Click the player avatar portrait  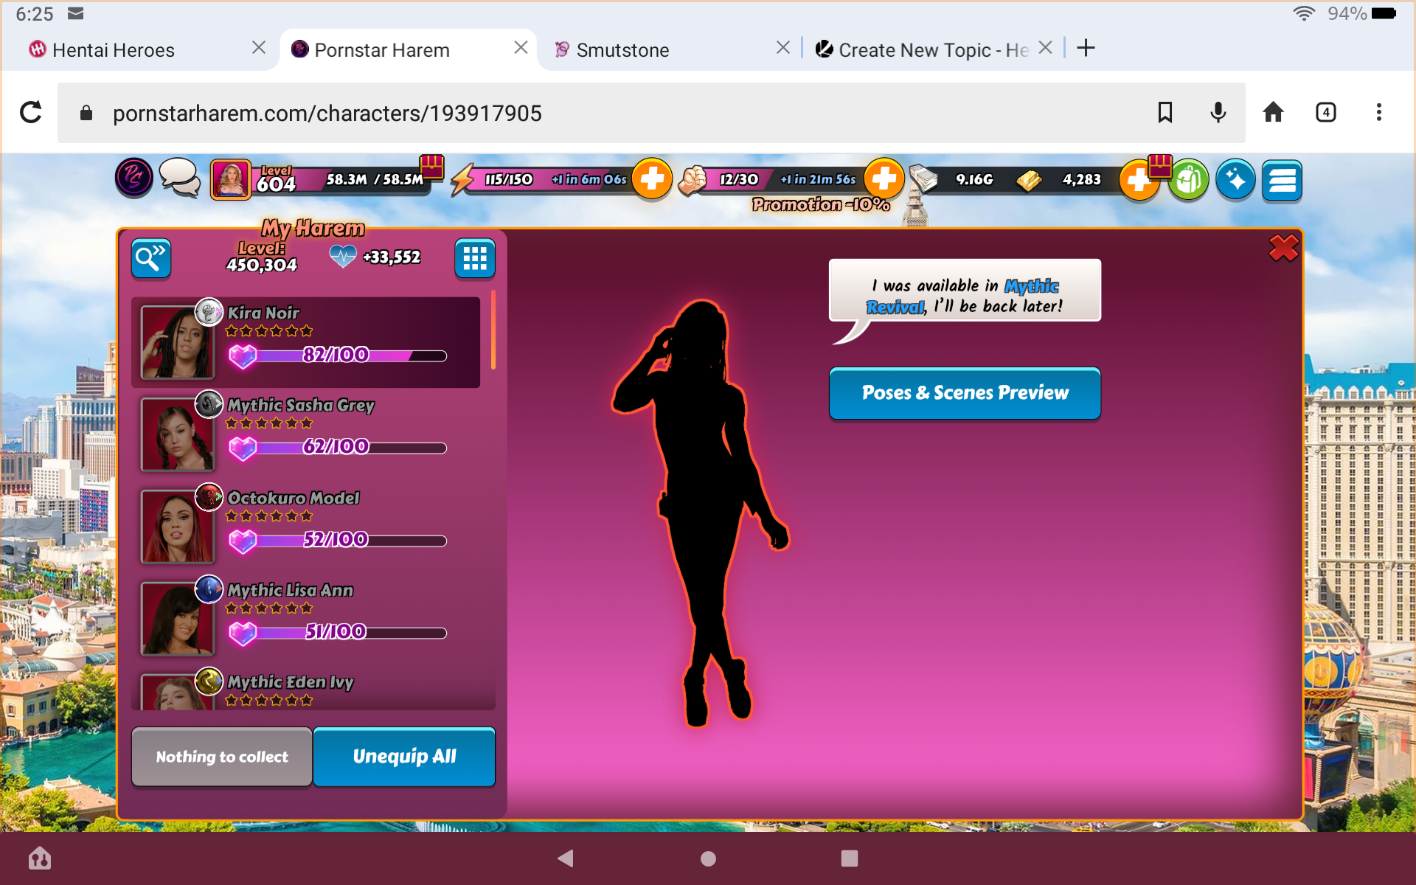(230, 179)
